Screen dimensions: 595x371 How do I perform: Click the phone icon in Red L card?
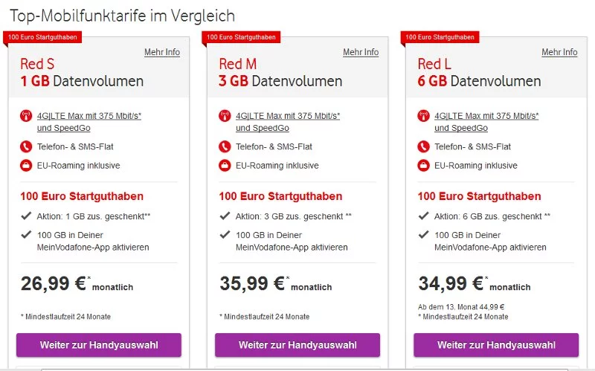[x=423, y=146]
